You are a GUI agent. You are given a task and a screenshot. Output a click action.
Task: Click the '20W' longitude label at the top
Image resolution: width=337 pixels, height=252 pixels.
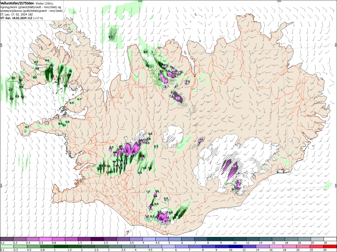[140, 1]
